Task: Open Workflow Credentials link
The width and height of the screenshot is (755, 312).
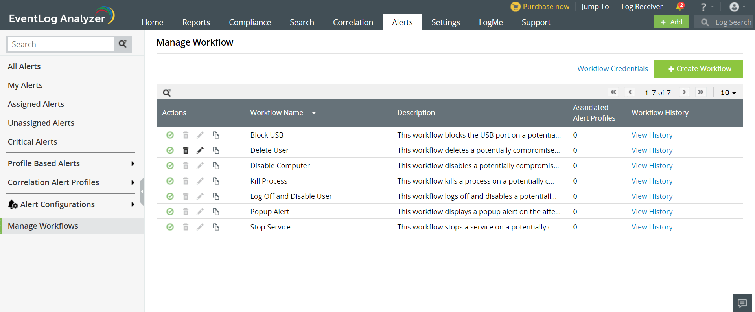Action: point(612,69)
